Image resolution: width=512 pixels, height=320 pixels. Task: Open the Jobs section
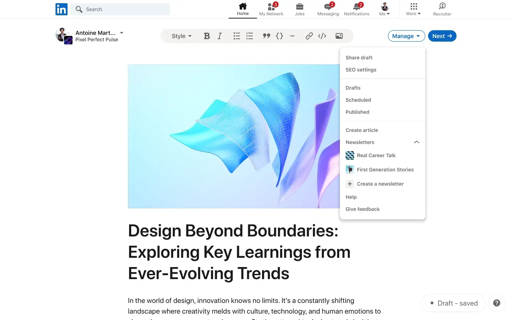[300, 9]
